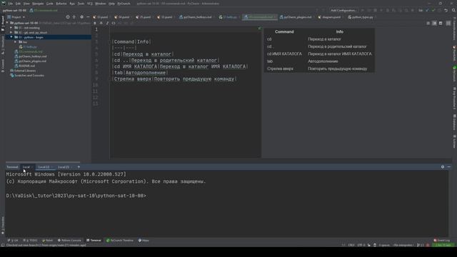The image size is (457, 257).
Task: Click the Terminal tool window button
Action: 94,241
